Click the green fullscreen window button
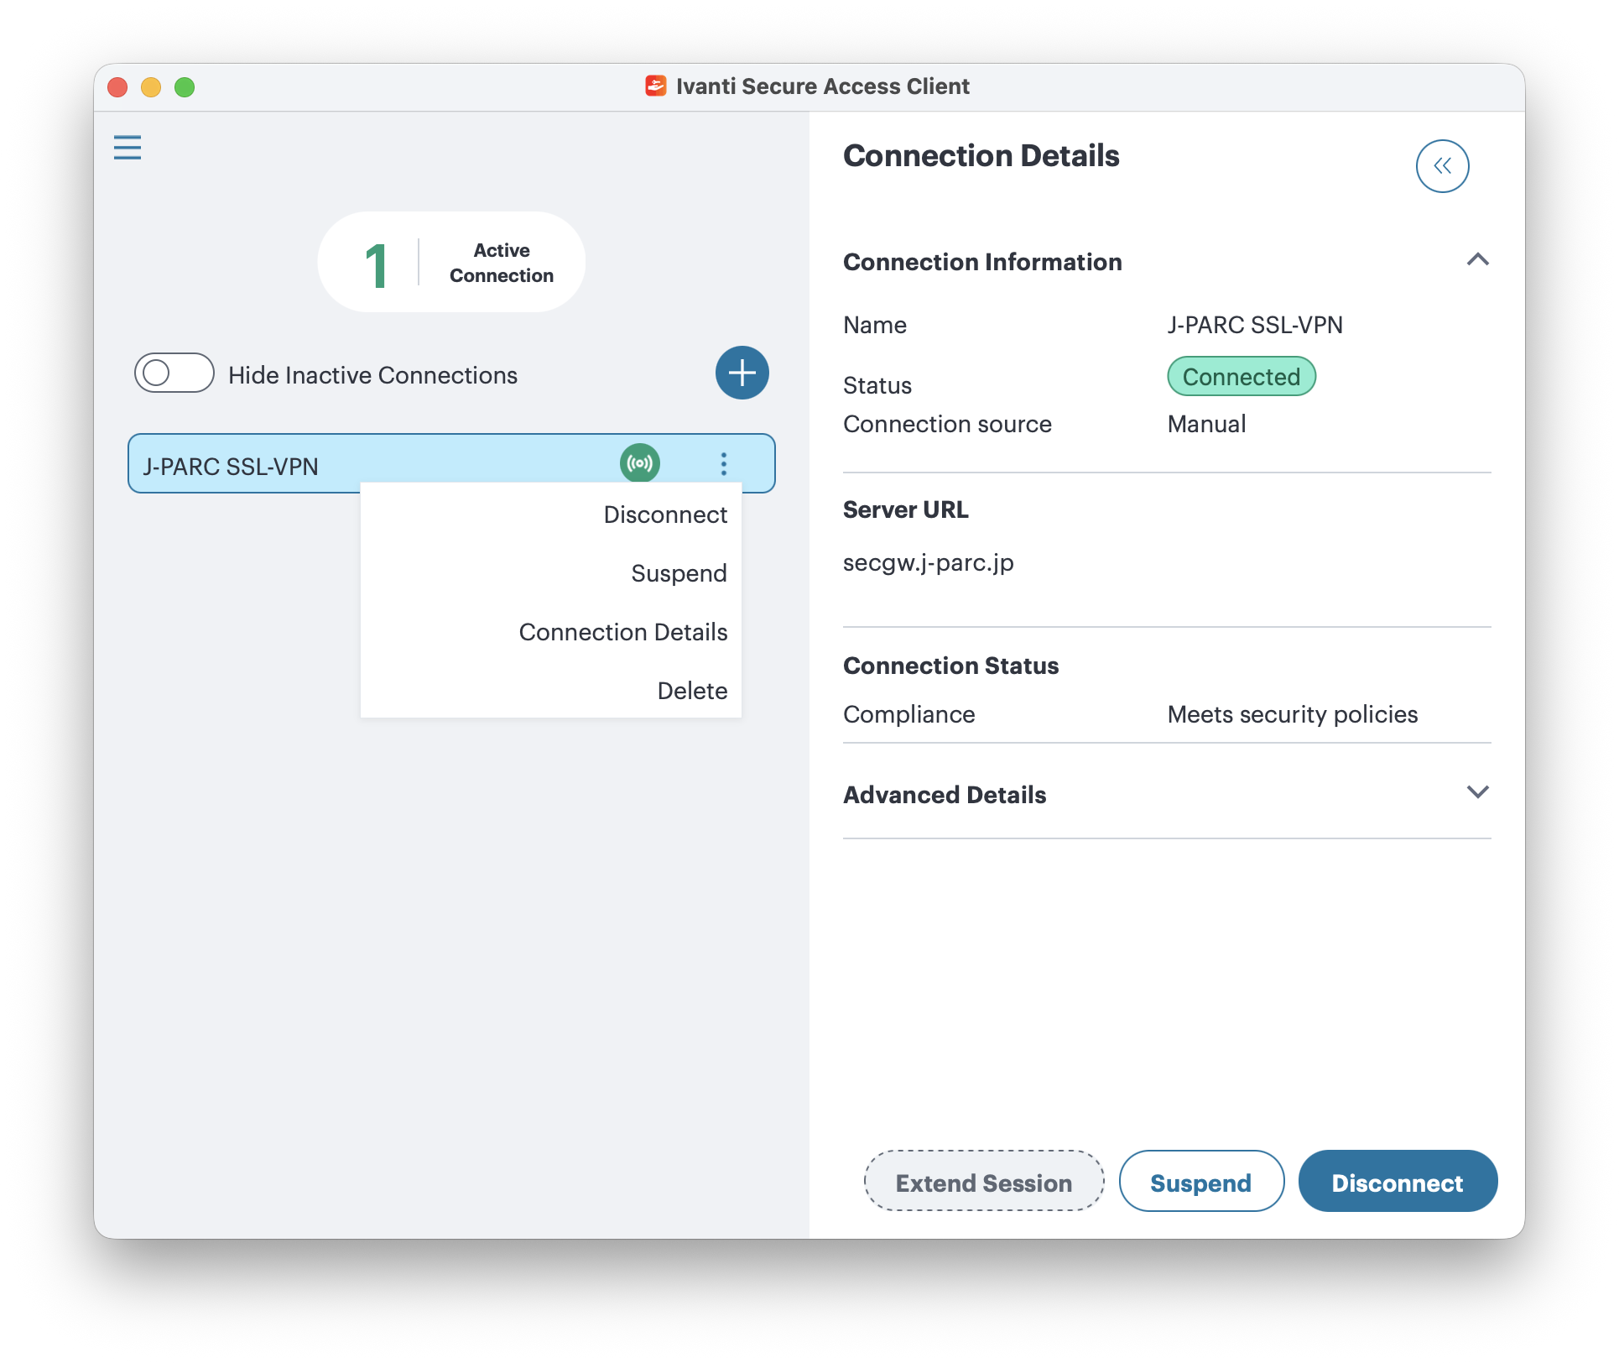 click(185, 87)
